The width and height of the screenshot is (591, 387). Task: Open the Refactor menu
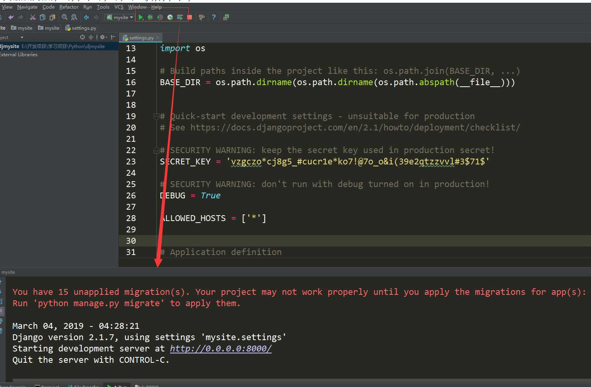(69, 7)
